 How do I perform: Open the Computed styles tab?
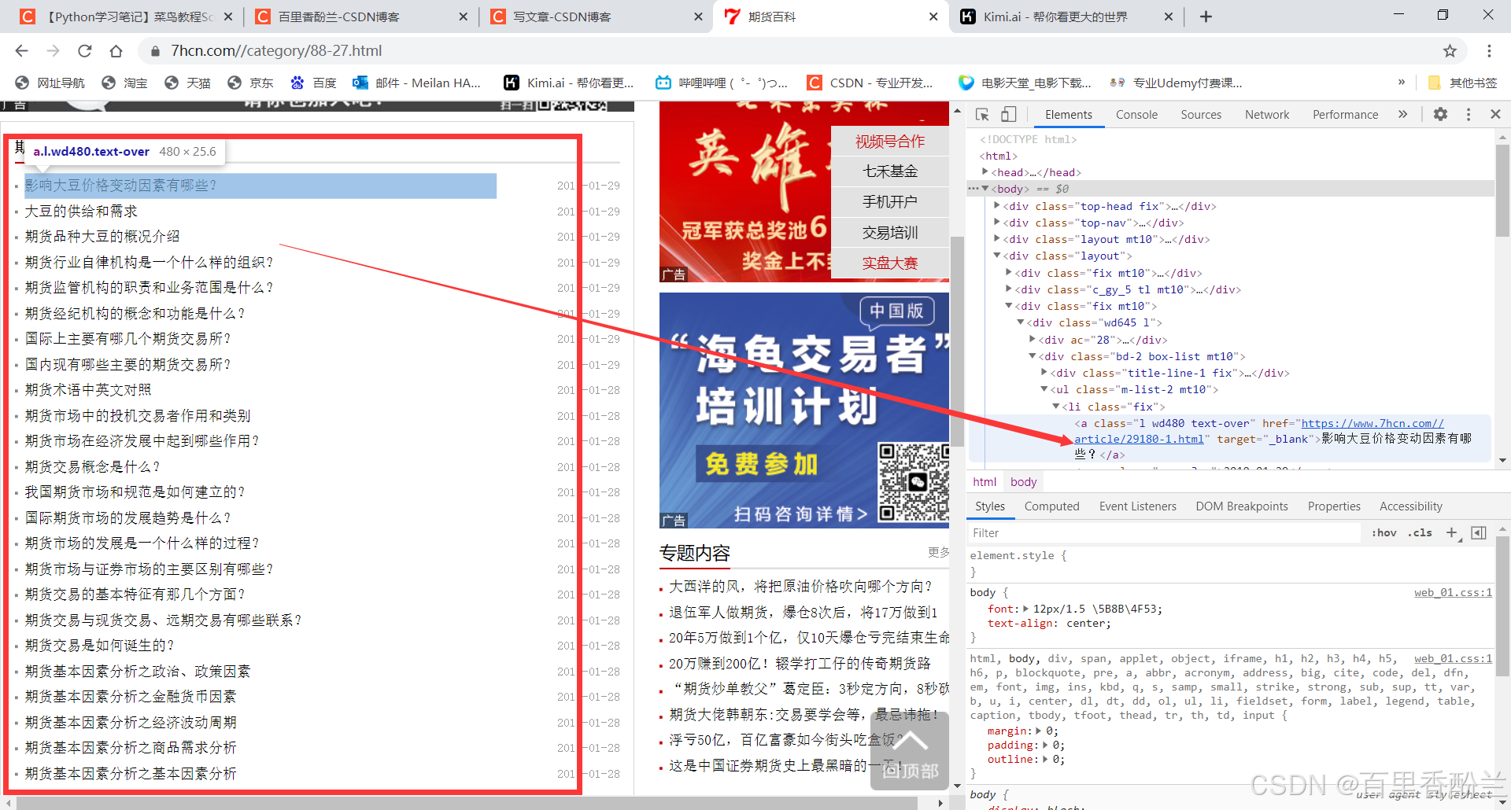1051,506
